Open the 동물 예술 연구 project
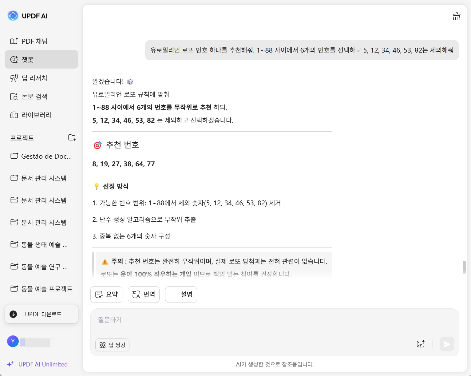This screenshot has height=376, width=471. click(42, 267)
